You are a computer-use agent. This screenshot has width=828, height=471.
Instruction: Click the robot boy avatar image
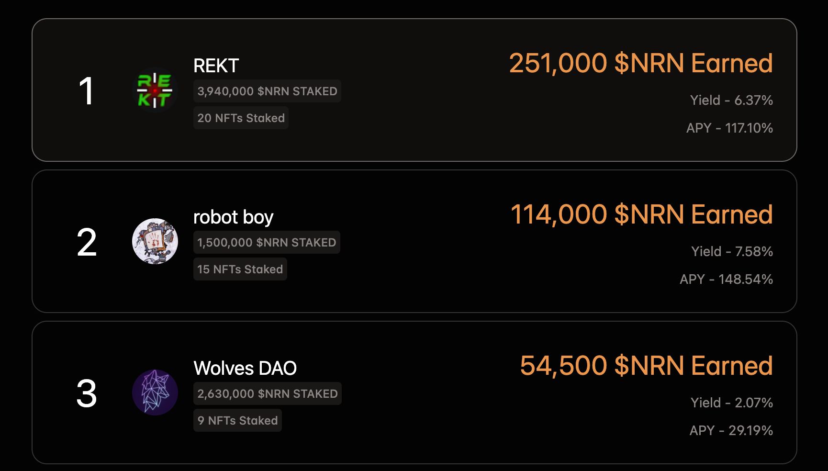point(155,241)
